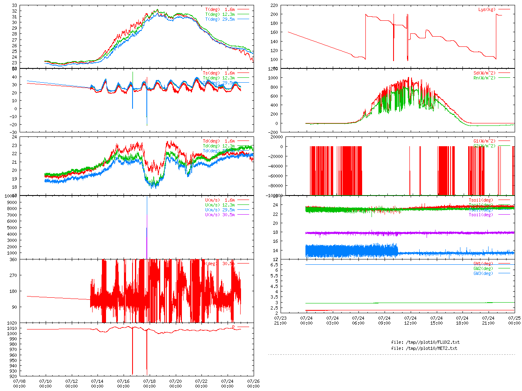Click the "07/14 00:00" x-axis label
Image resolution: width=522 pixels, height=391 pixels.
tap(97, 384)
